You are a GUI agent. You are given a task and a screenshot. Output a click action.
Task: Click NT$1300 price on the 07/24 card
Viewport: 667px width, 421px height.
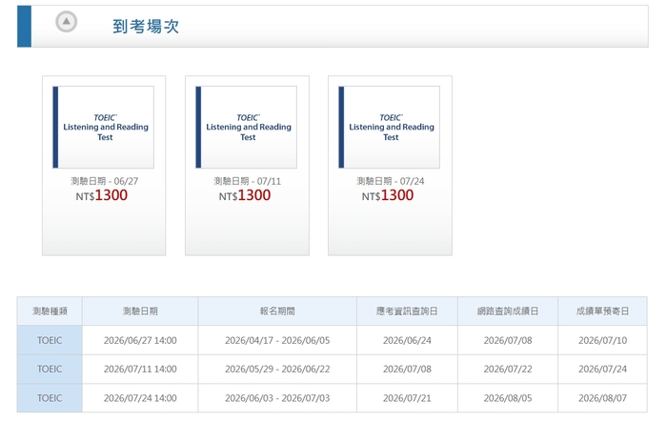388,195
